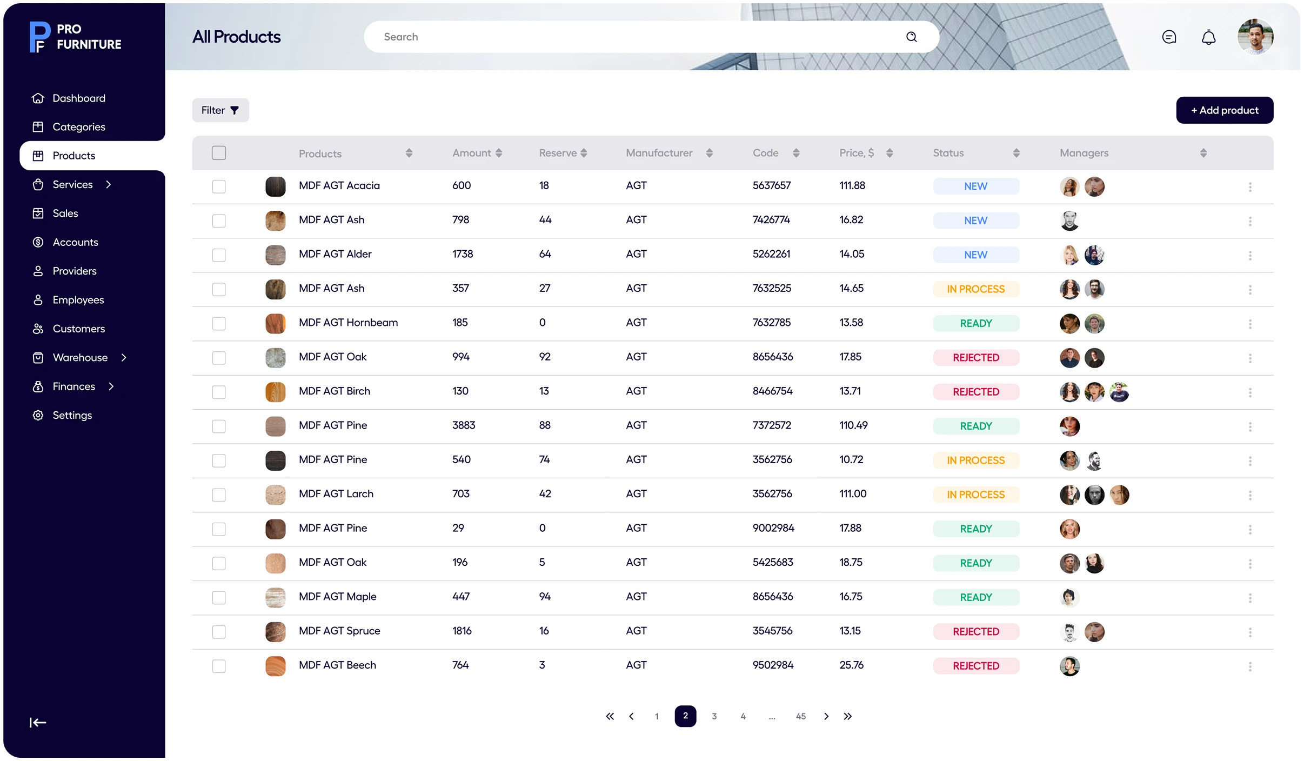1304x761 pixels.
Task: Go to page 45
Action: click(x=800, y=716)
